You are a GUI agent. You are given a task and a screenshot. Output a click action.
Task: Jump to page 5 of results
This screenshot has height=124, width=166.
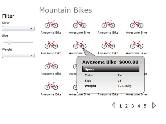tap(145, 106)
